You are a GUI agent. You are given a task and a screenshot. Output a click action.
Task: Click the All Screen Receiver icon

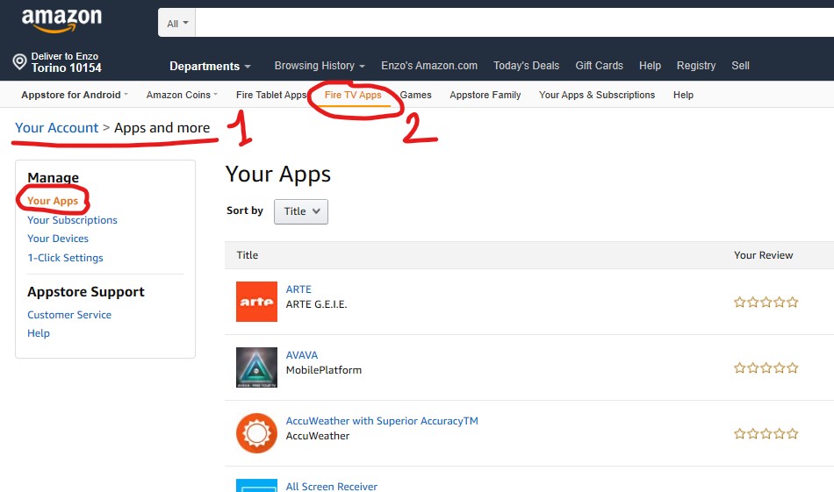(256, 485)
